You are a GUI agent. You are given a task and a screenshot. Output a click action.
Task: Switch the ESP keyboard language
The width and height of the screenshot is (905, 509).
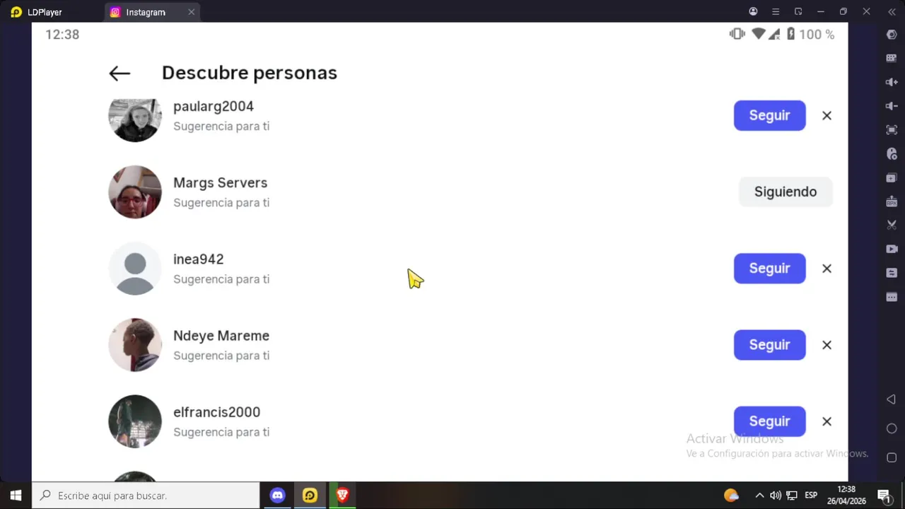point(811,496)
